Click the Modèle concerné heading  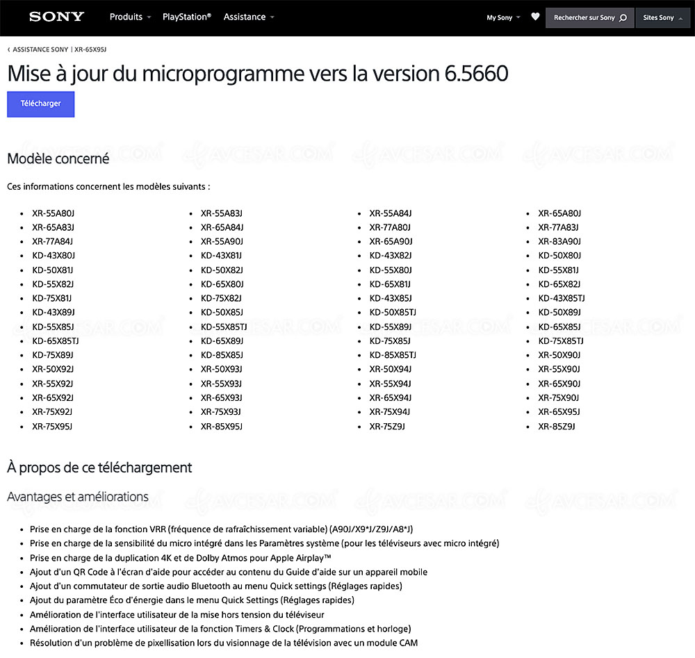[x=58, y=158]
